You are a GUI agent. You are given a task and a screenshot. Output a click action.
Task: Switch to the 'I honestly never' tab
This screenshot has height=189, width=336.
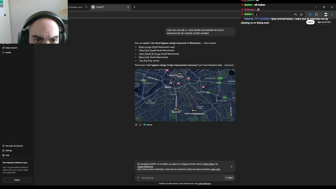(76, 7)
